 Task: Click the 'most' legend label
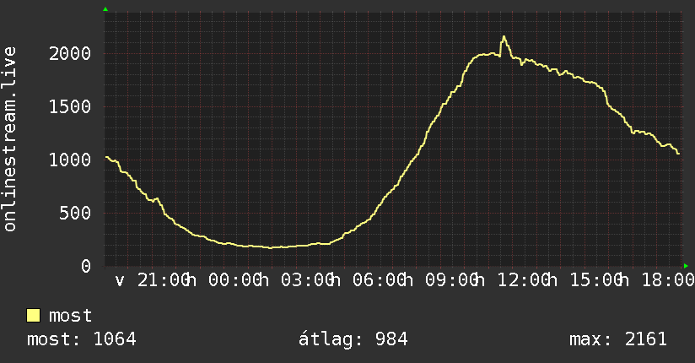tap(70, 316)
